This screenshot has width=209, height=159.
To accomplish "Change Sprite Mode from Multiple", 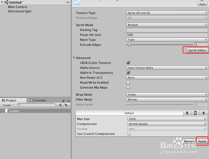I will [167, 25].
